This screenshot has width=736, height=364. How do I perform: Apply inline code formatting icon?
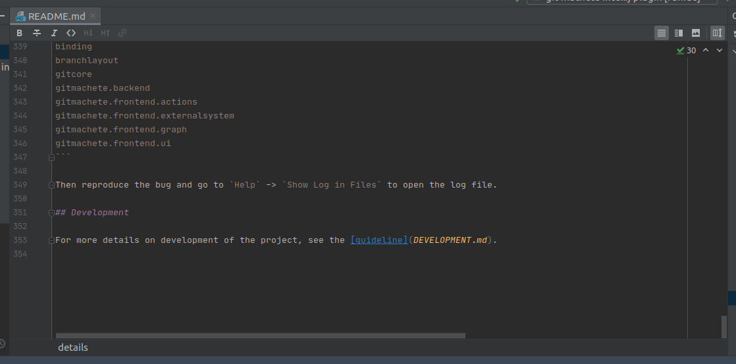pyautogui.click(x=71, y=33)
